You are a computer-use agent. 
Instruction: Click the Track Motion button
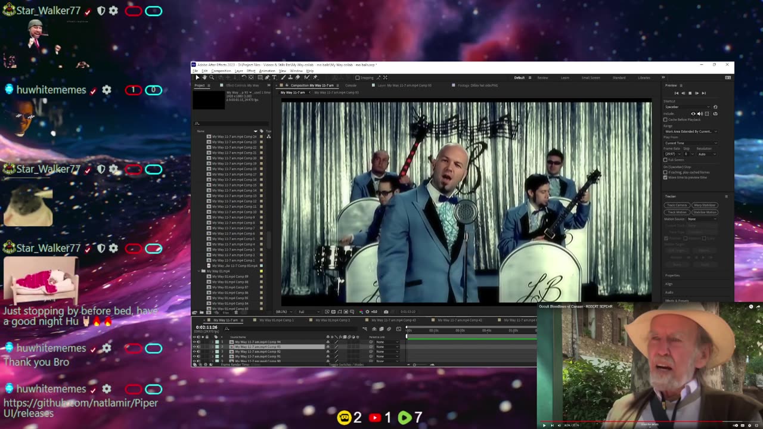coord(677,212)
